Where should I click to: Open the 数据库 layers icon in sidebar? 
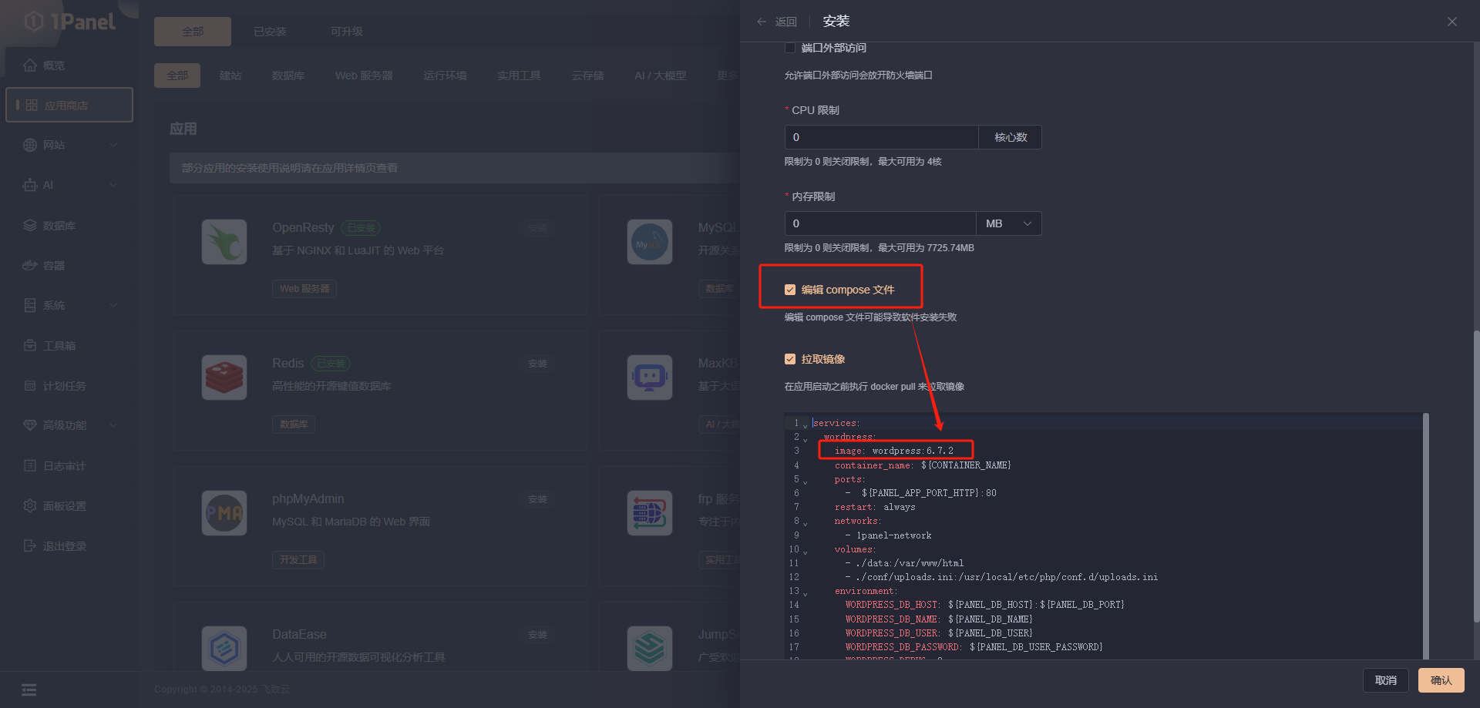pyautogui.click(x=30, y=226)
